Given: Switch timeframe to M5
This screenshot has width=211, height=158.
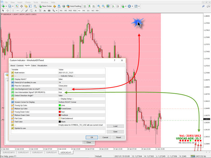Looking at the screenshot, I should coord(66,11).
